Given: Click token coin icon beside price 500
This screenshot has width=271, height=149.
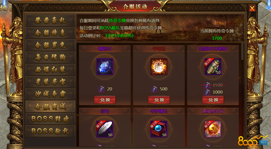Looking at the screenshot, I should [154, 89].
